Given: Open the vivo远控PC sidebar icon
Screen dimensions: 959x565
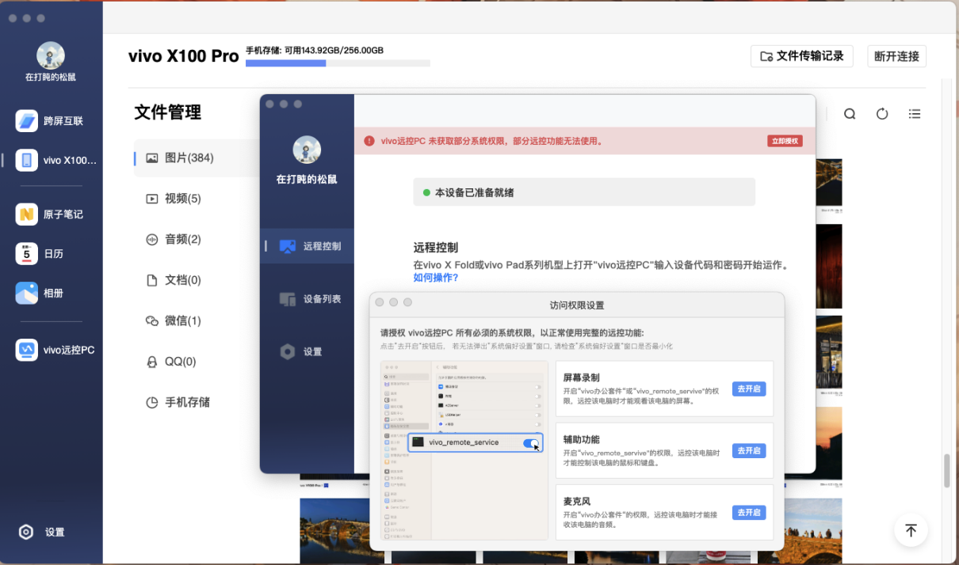Looking at the screenshot, I should point(26,350).
